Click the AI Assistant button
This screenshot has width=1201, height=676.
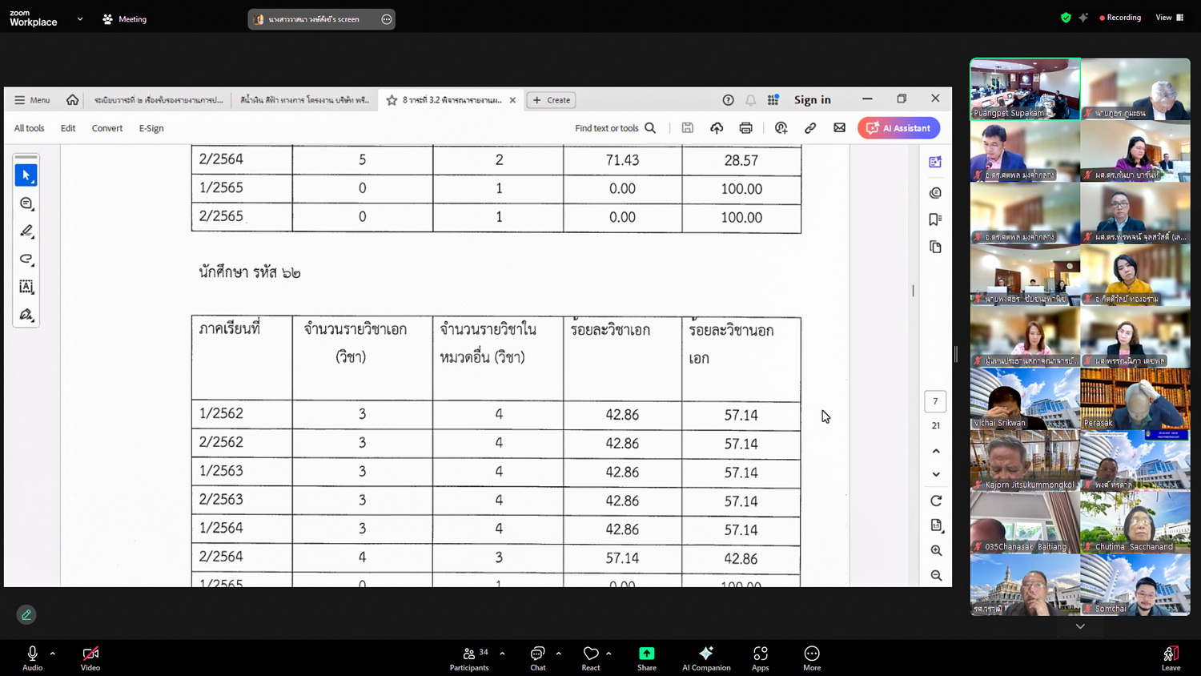coord(898,128)
